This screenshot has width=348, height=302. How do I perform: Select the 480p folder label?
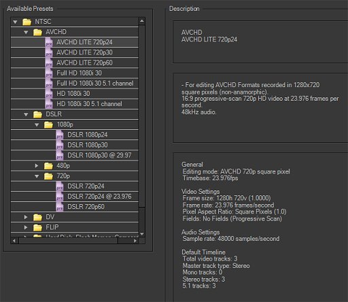tap(63, 166)
